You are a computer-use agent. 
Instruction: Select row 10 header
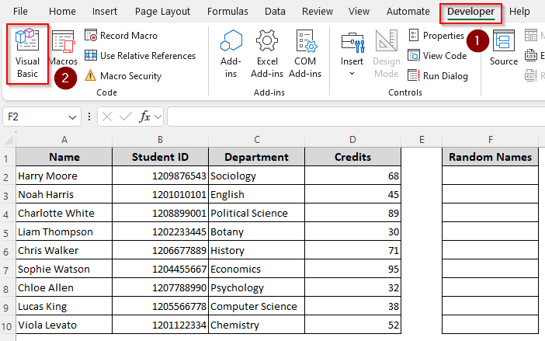coord(6,326)
